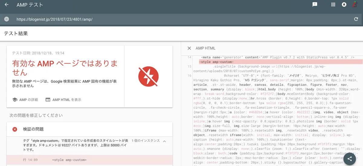
Task: Click the invalid AMP lightning icon
Action: tap(148, 77)
